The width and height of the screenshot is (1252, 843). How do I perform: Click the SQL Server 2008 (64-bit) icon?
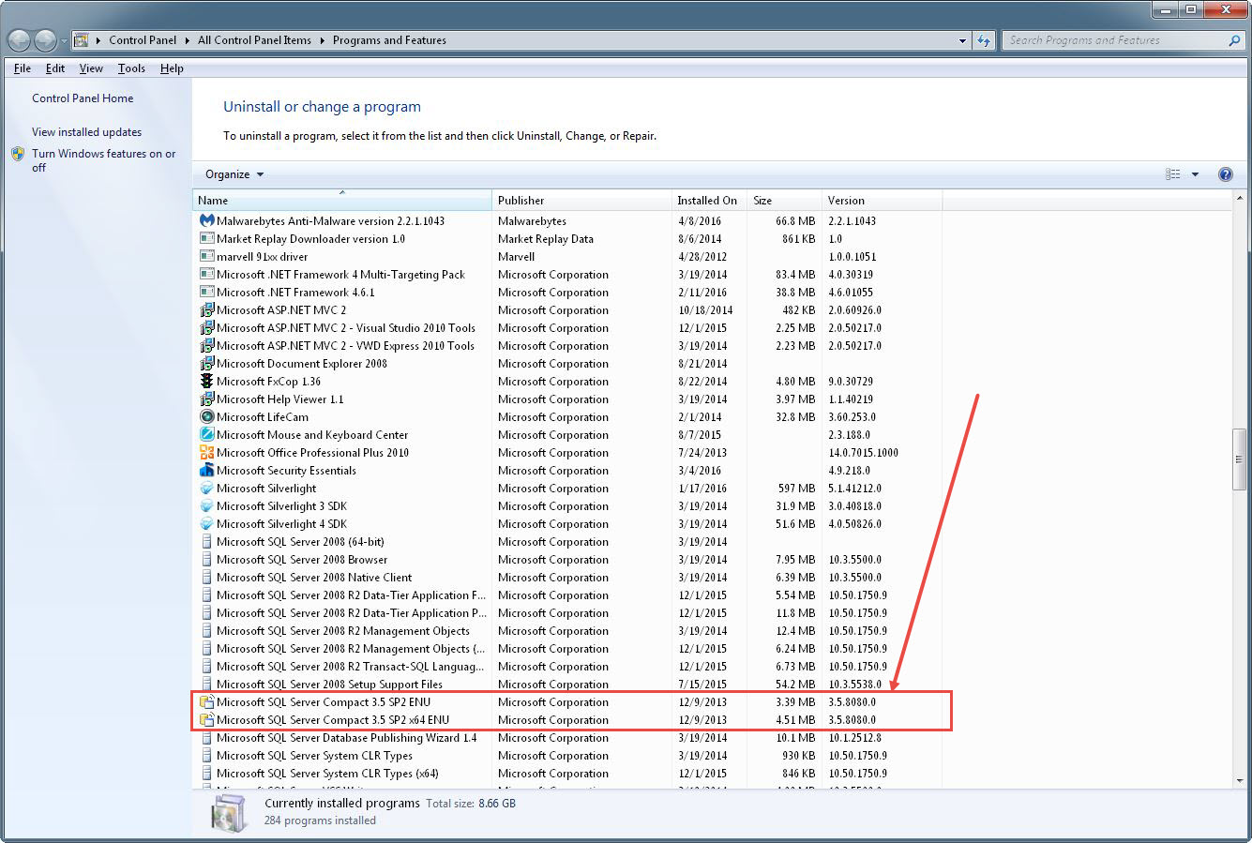(207, 541)
